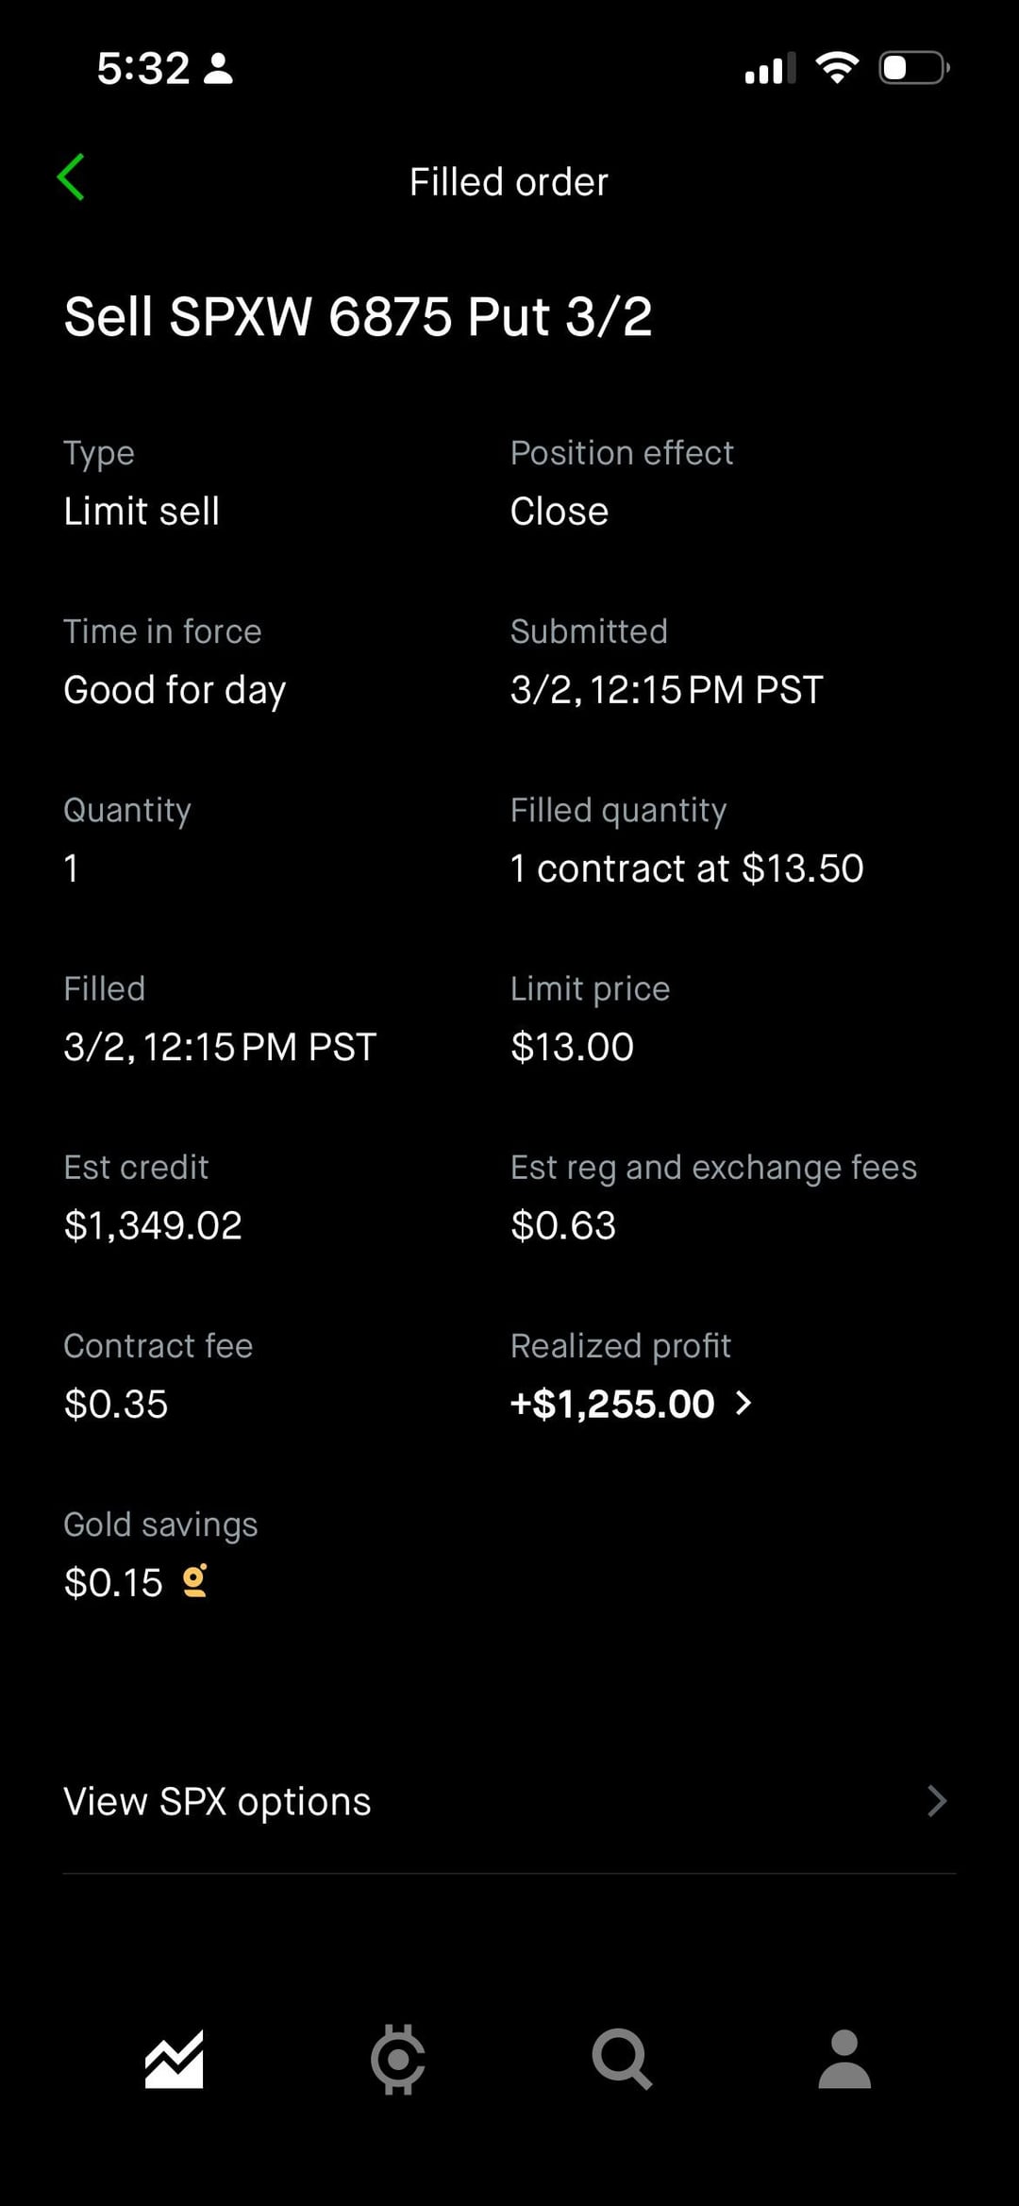Tap the 5:32 clock in status bar
1019x2206 pixels.
(143, 68)
